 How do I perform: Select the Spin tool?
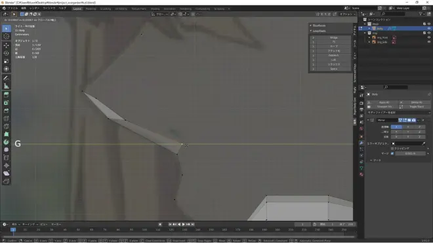tap(7, 142)
